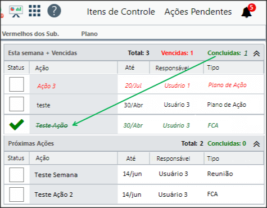Click the green checkmark for Teste Ação
The image size is (267, 208).
coord(16,125)
